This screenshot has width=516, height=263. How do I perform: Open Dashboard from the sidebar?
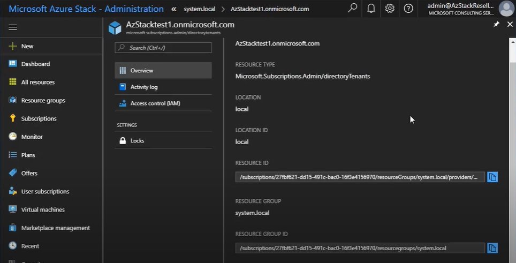[x=35, y=64]
